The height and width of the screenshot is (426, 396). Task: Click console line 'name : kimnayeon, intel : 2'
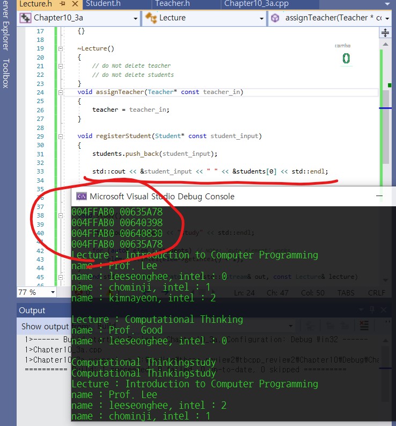click(x=144, y=298)
